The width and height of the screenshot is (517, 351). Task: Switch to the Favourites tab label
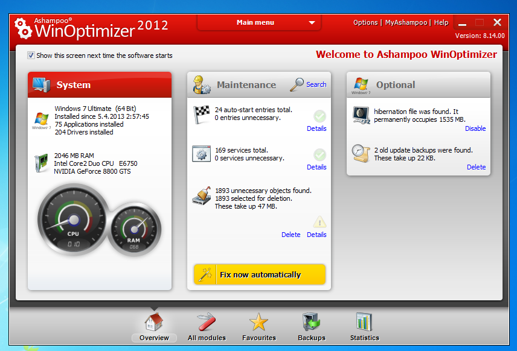259,338
